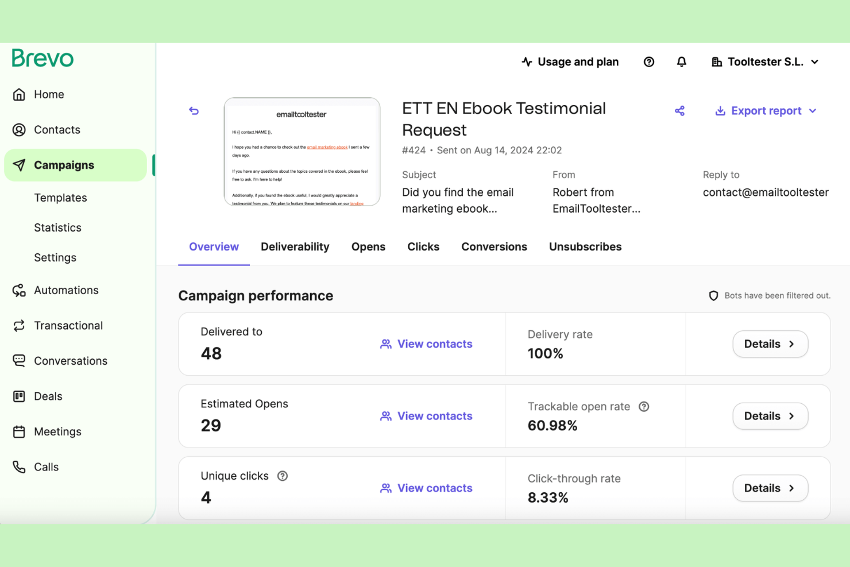
Task: Click the Brevo logo
Action: pos(42,58)
